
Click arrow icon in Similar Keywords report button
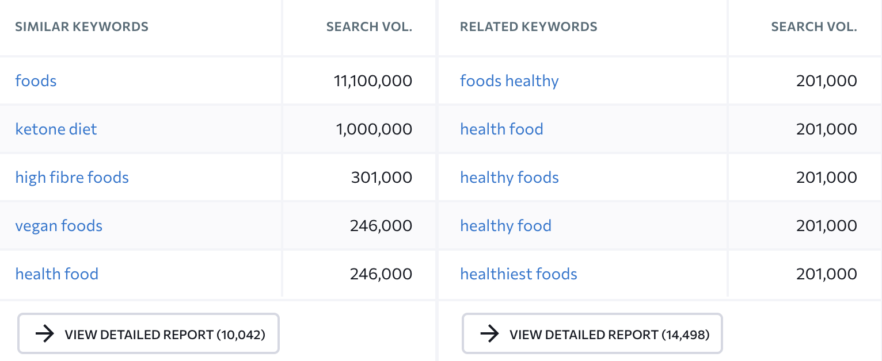tap(45, 334)
